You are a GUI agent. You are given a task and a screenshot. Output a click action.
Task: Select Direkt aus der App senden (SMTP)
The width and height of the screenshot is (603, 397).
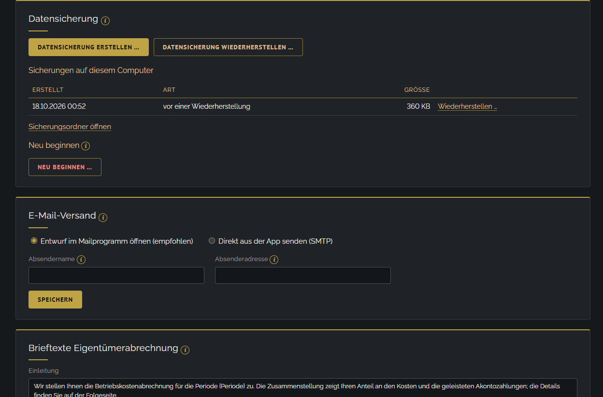[212, 241]
